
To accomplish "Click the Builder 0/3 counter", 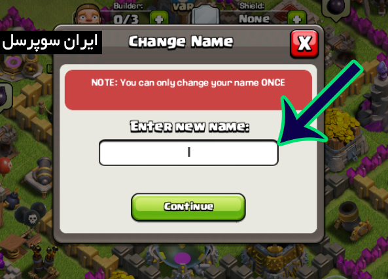I will [126, 20].
